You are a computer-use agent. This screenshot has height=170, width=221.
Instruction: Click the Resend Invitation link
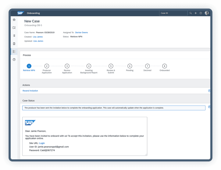30,91
